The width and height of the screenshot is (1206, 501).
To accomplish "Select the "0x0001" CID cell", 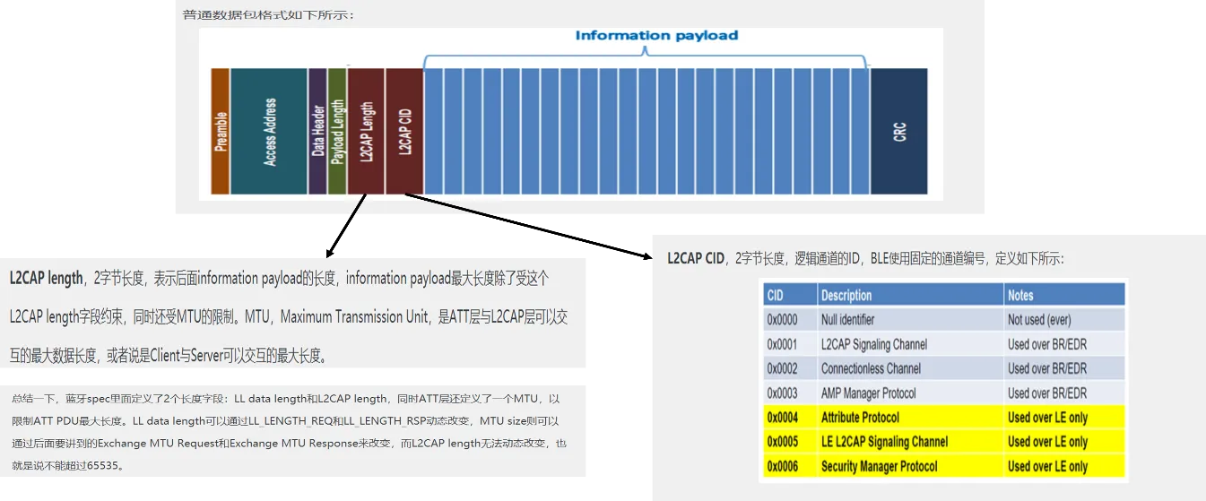I will pos(789,344).
